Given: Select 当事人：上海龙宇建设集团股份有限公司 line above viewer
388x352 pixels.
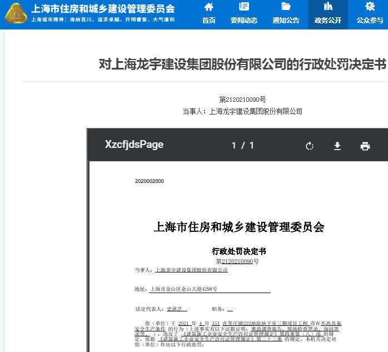Looking at the screenshot, I should point(242,111).
